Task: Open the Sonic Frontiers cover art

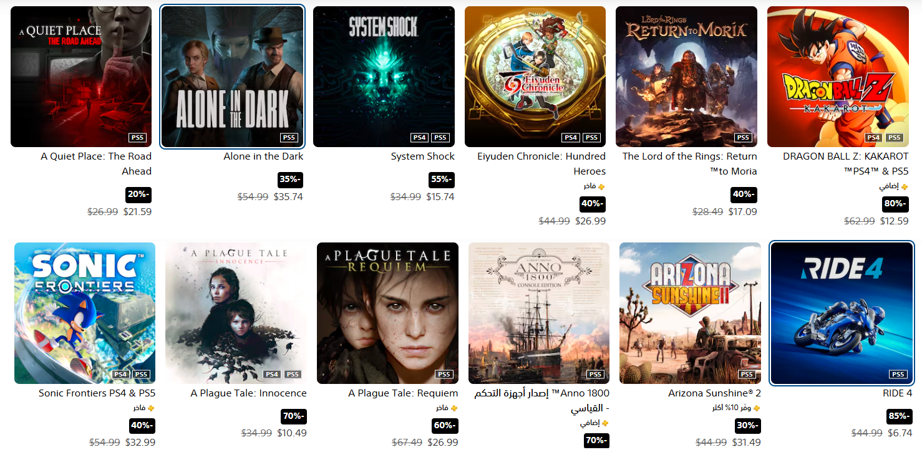Action: [x=85, y=313]
